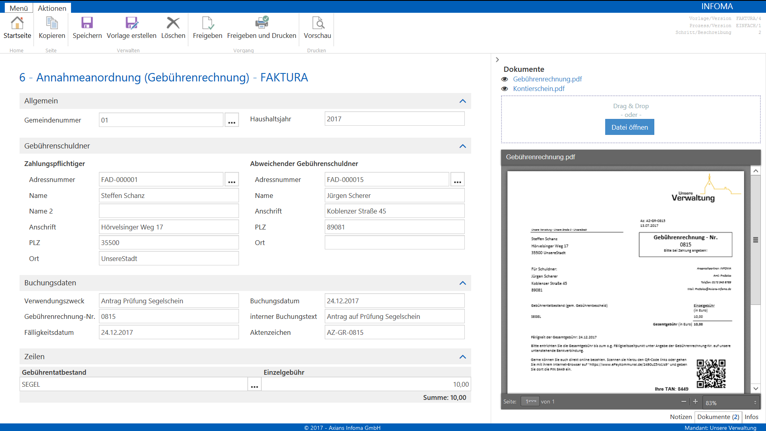The image size is (766, 431).
Task: Click the UnsereStadt Ort field
Action: point(169,259)
